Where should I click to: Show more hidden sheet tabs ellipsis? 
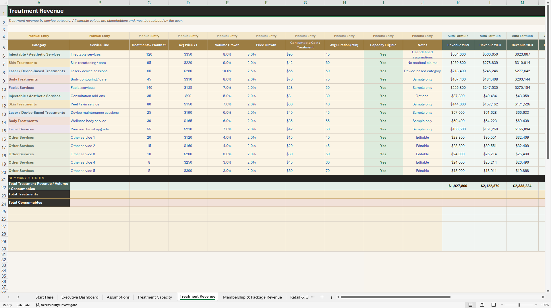313,297
